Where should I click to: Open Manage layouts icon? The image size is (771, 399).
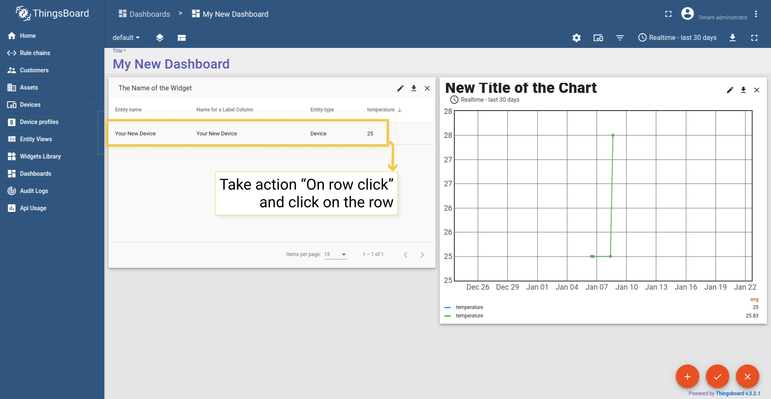[182, 38]
